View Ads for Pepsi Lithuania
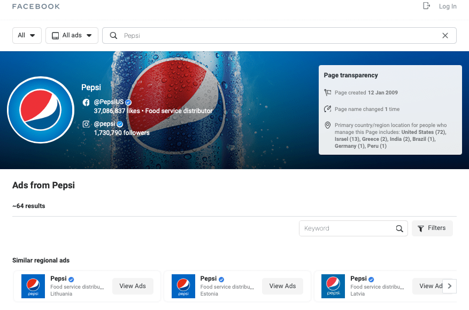The height and width of the screenshot is (310, 469). pyautogui.click(x=133, y=286)
